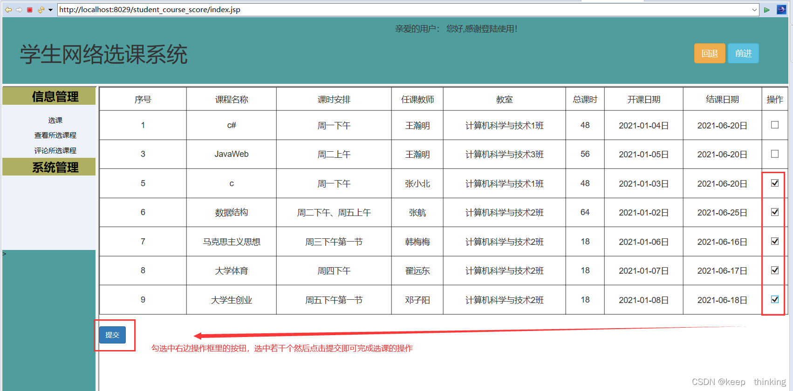Click into the URL address field
The width and height of the screenshot is (793, 391).
403,10
